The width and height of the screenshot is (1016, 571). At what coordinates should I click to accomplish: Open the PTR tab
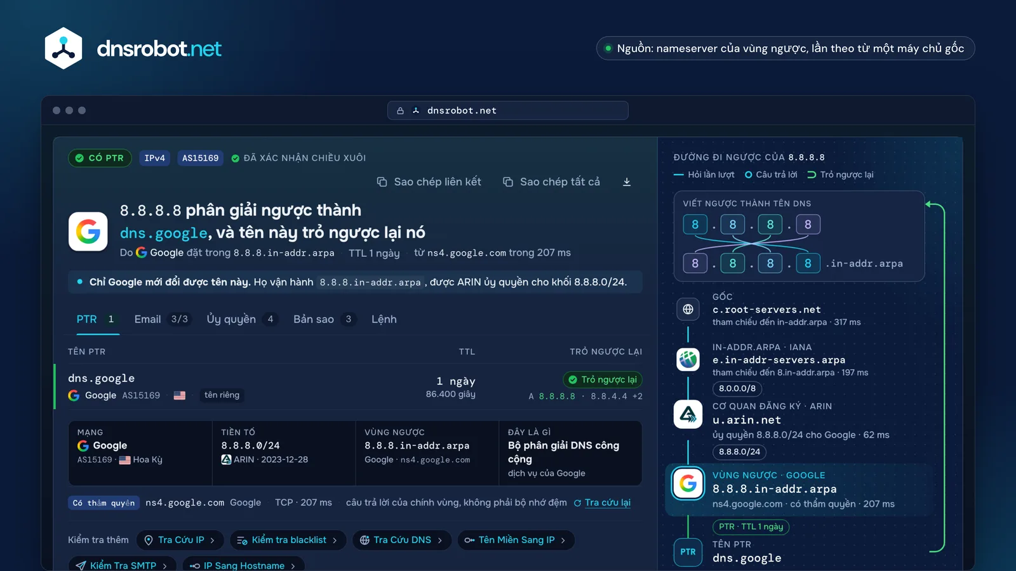(97, 319)
